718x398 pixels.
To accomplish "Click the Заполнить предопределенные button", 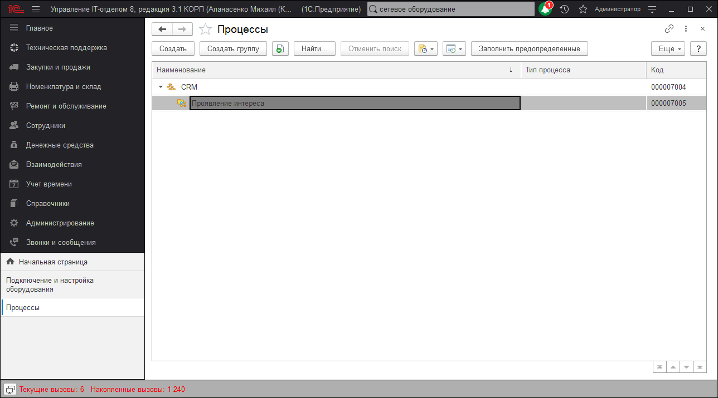I will [529, 49].
